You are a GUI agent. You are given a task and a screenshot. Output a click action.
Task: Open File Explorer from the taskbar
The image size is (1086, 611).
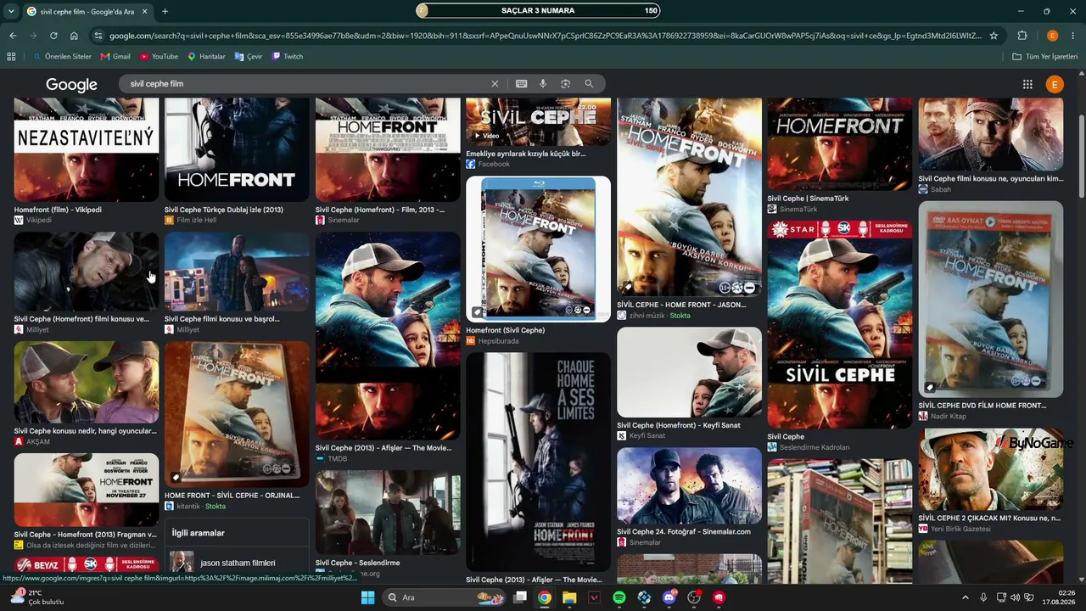(569, 597)
